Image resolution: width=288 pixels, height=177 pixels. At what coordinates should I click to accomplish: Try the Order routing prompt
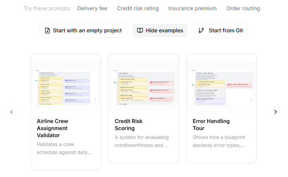click(x=243, y=8)
